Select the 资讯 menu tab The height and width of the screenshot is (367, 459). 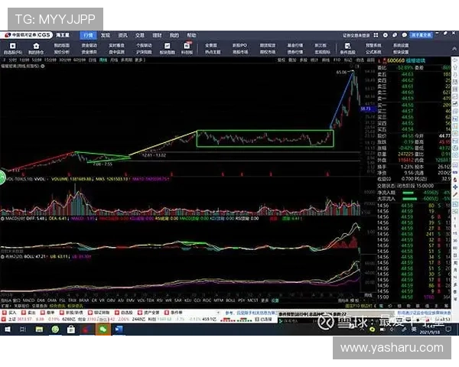point(122,35)
